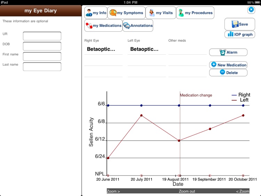The image size is (261, 196).
Task: Click the 20 July 2011 date label
Action: 142,179
